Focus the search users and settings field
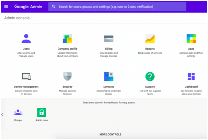Screen dimensions: 208x140 pyautogui.click(x=117, y=7)
